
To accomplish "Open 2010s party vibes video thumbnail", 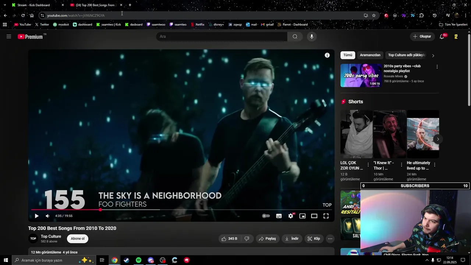I will pyautogui.click(x=361, y=75).
